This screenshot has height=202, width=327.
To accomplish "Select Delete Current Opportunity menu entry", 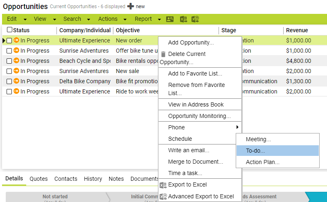I will coord(200,58).
